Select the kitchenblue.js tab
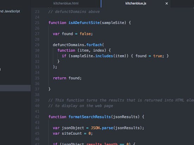The image size is (194, 145). (x=136, y=4)
